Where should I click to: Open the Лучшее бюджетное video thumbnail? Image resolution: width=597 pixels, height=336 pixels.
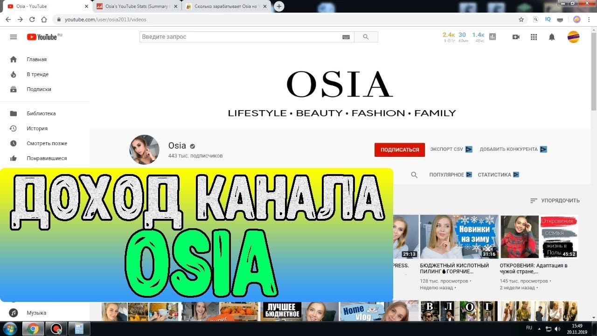[300, 311]
